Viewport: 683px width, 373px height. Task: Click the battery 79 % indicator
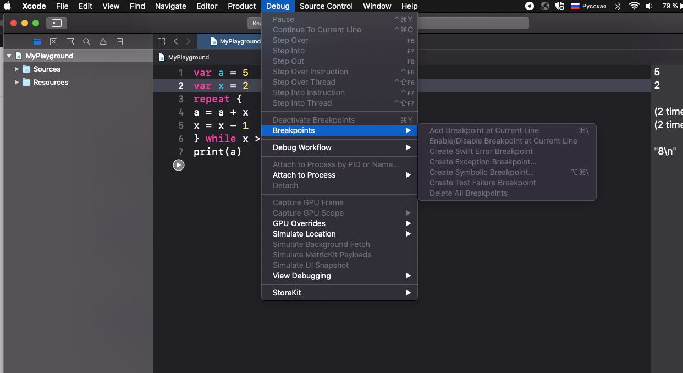click(x=671, y=6)
